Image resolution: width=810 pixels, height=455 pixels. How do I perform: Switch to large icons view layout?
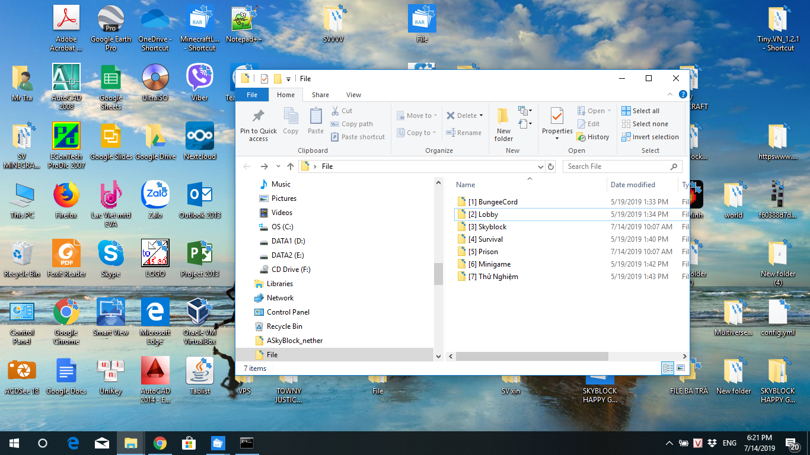(x=681, y=368)
